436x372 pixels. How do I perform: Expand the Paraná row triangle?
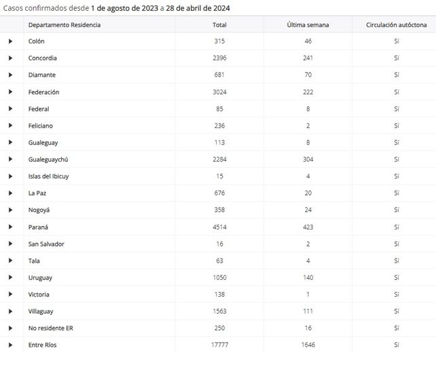point(10,227)
